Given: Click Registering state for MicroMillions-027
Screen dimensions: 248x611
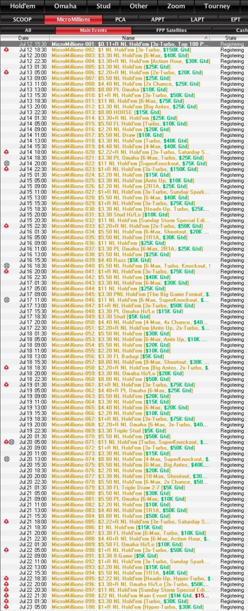Looking at the screenshot, I should (232, 192).
